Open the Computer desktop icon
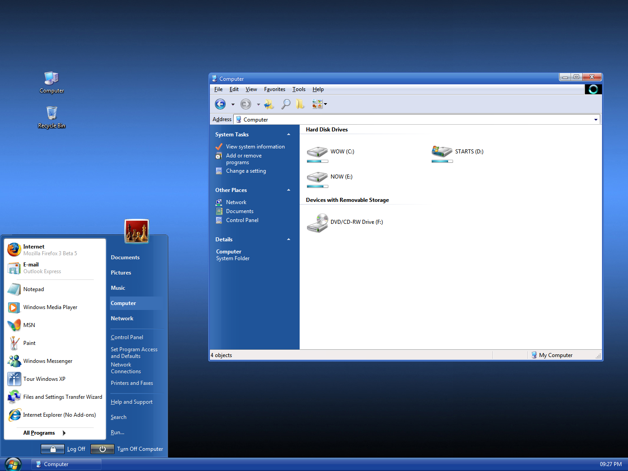The height and width of the screenshot is (471, 628). tap(52, 83)
